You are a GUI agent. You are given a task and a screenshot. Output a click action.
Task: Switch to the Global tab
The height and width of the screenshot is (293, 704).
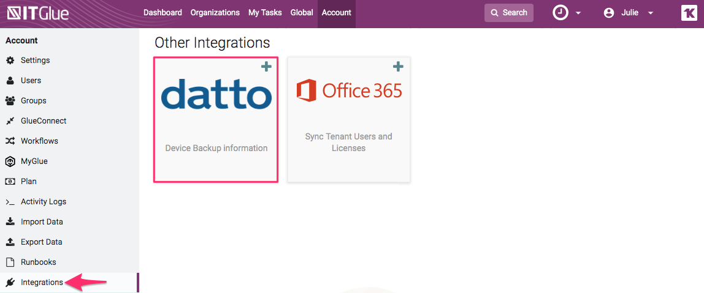[302, 13]
